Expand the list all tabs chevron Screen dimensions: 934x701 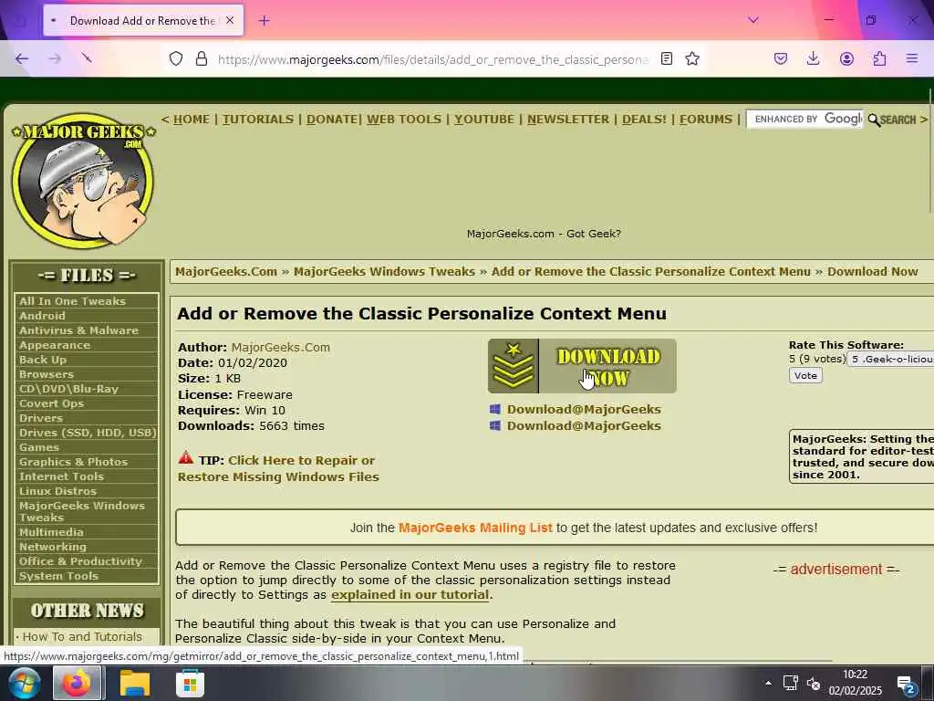(x=753, y=20)
